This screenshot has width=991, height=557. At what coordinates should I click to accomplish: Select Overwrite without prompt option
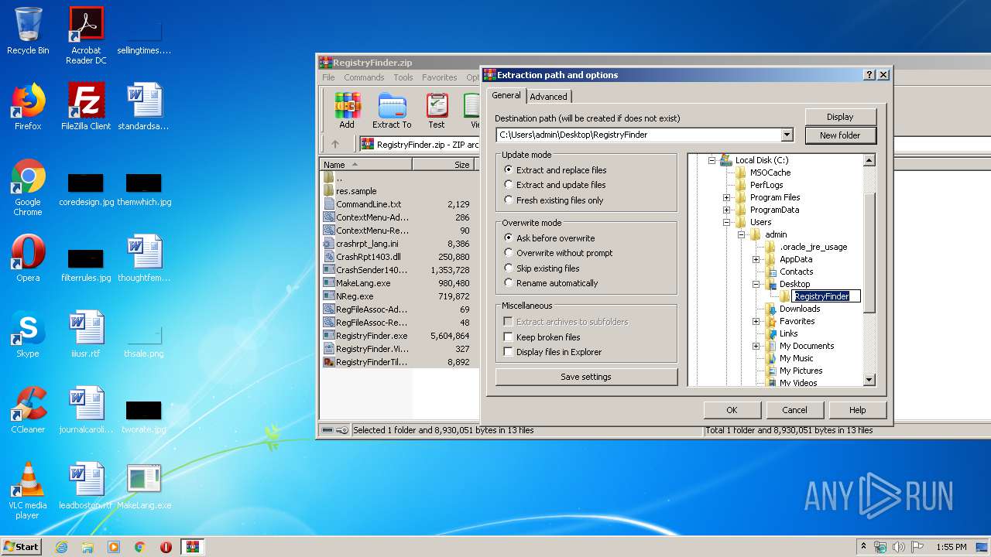[558, 253]
